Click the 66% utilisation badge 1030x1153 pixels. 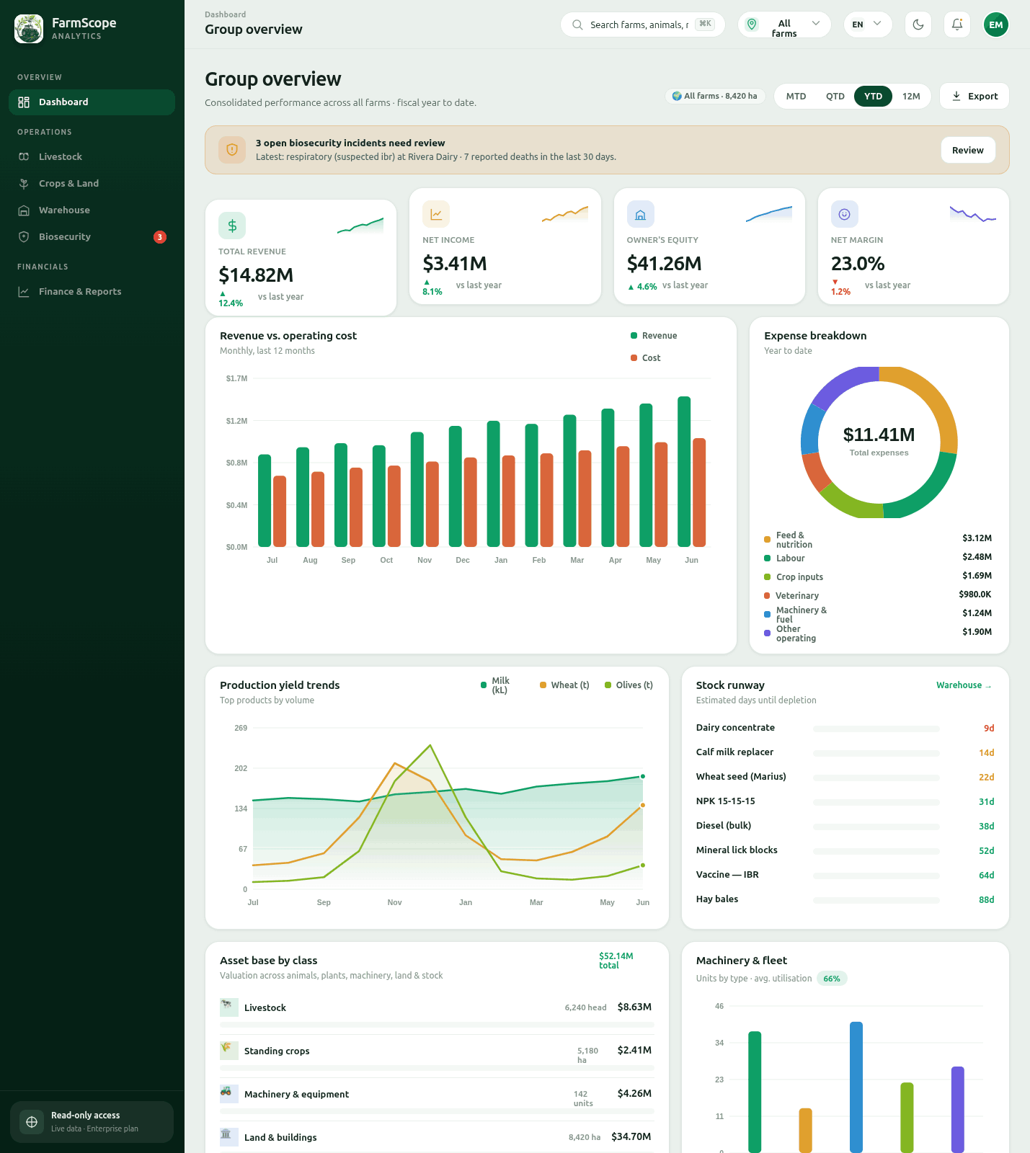tap(832, 979)
